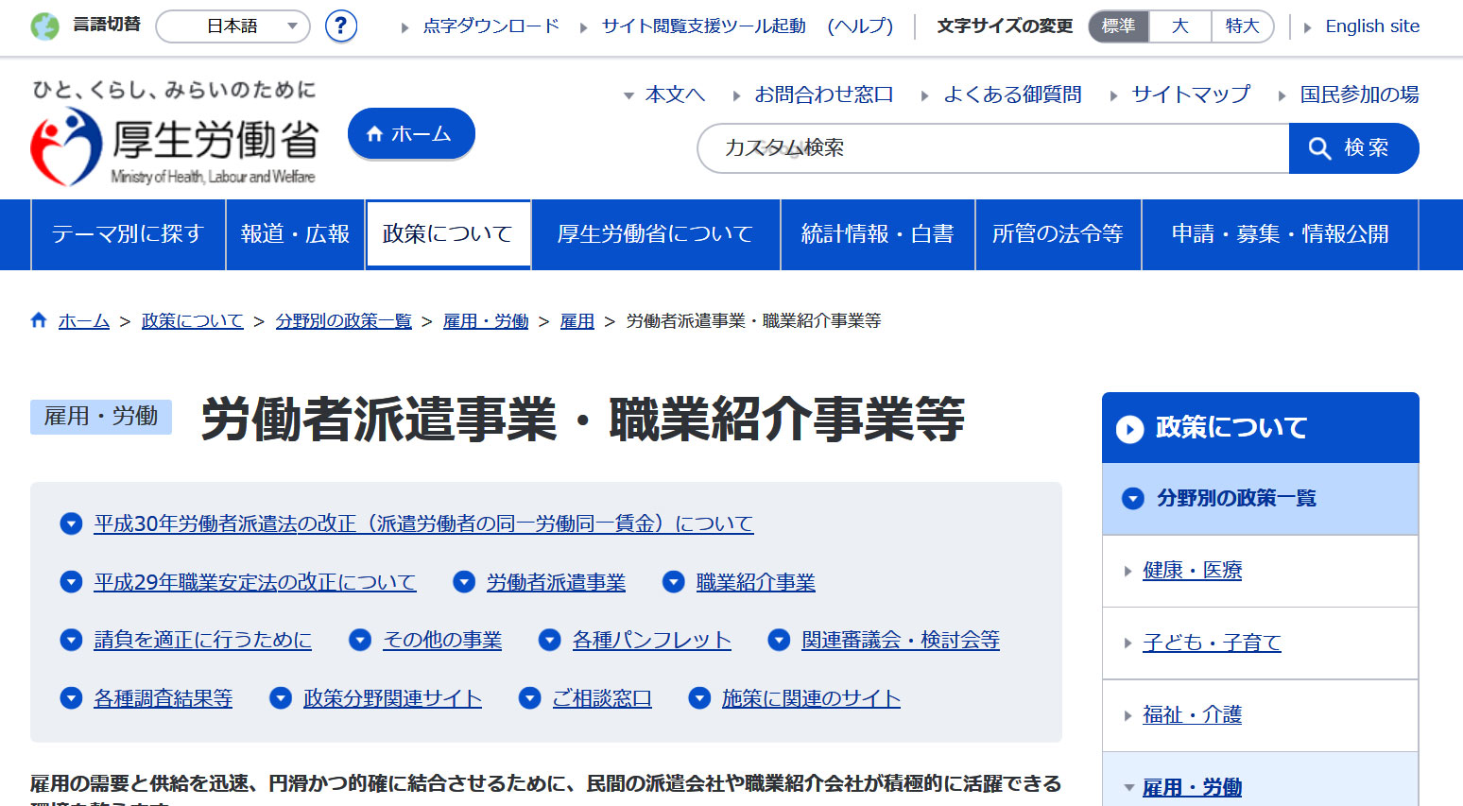
Task: Click arrow icon beside 政策について sidebar header
Action: 1129,429
